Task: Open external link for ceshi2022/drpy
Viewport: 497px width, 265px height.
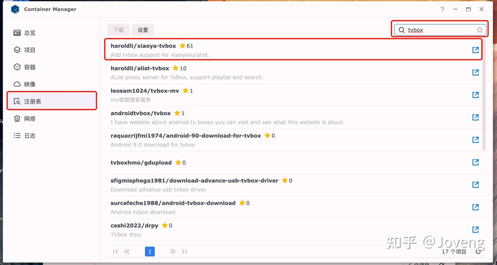Action: click(x=476, y=229)
